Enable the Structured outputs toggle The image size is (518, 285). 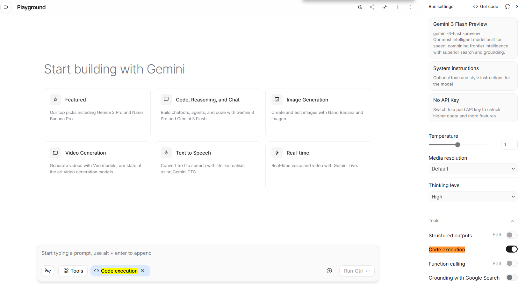pyautogui.click(x=511, y=235)
